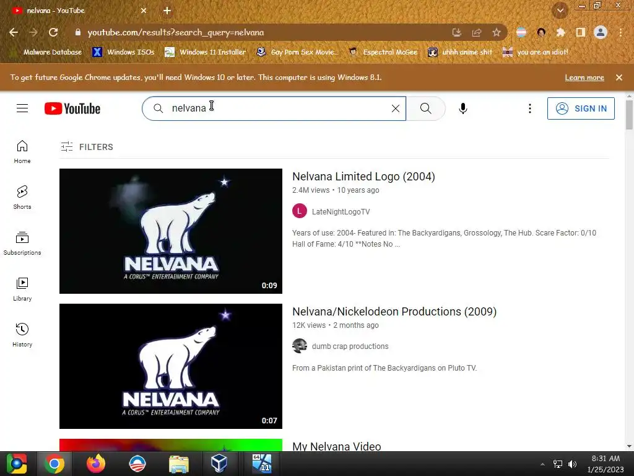This screenshot has height=476, width=634.
Task: Play Nelvana Limited Logo (2004) thumbnail
Action: (x=171, y=231)
